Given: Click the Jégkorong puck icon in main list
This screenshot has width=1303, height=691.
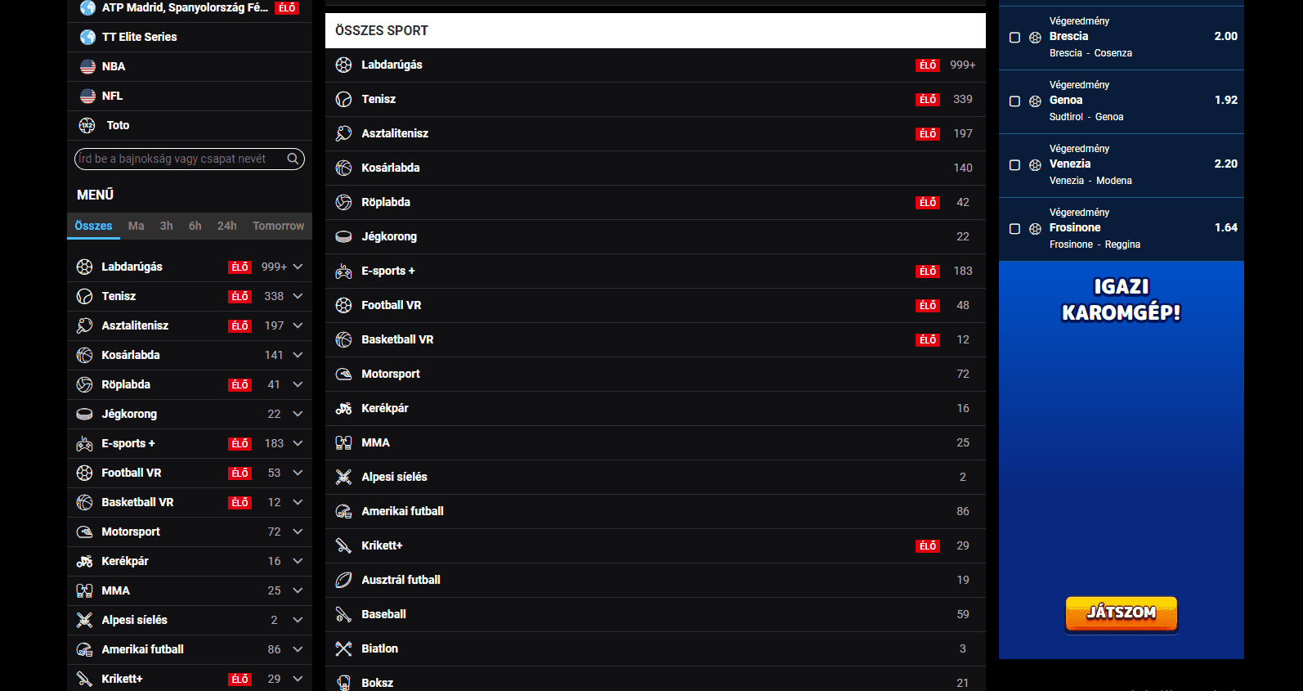Looking at the screenshot, I should pyautogui.click(x=343, y=236).
